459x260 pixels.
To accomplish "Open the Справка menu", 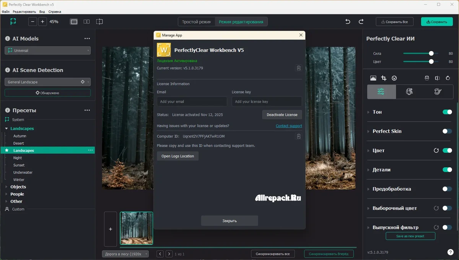I will pyautogui.click(x=55, y=12).
